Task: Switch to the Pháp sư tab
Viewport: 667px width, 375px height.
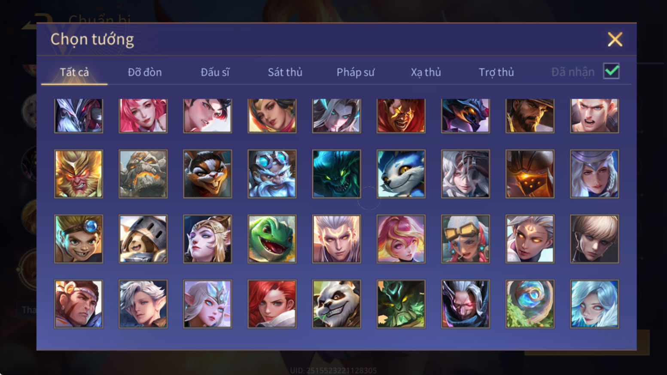Action: tap(356, 72)
